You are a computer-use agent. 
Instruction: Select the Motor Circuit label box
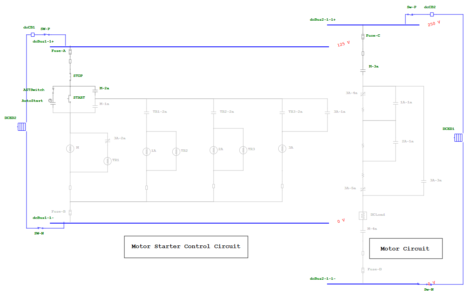coord(406,249)
